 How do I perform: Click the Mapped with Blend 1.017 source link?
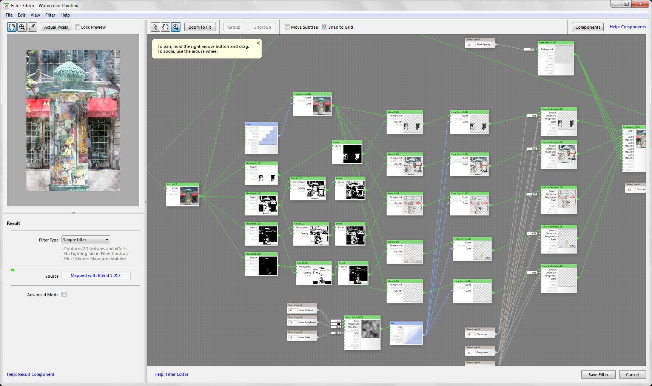click(96, 275)
